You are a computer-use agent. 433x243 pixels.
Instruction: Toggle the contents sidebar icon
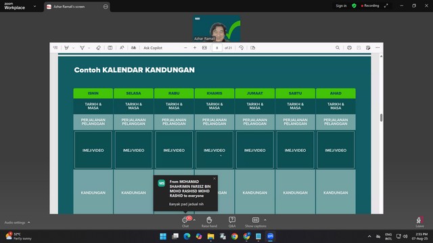point(55,48)
